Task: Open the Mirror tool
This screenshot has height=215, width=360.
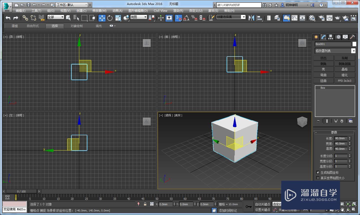Action: (x=251, y=18)
